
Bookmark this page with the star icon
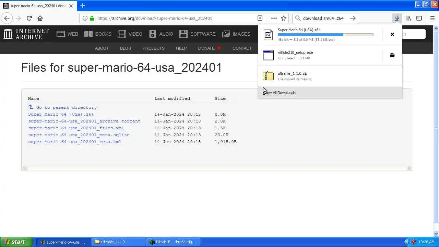(284, 18)
